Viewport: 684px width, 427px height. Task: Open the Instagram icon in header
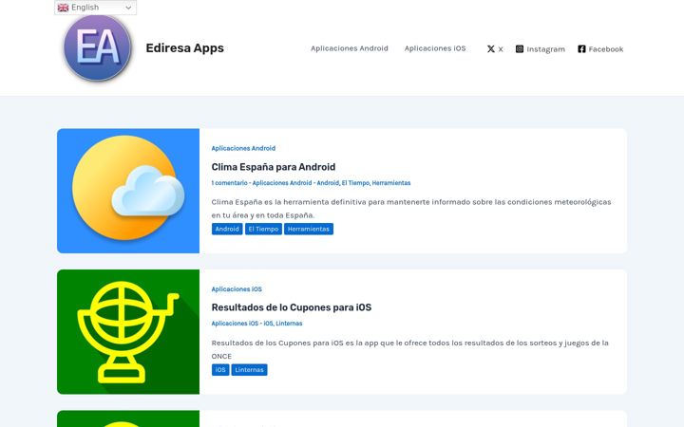click(x=519, y=48)
